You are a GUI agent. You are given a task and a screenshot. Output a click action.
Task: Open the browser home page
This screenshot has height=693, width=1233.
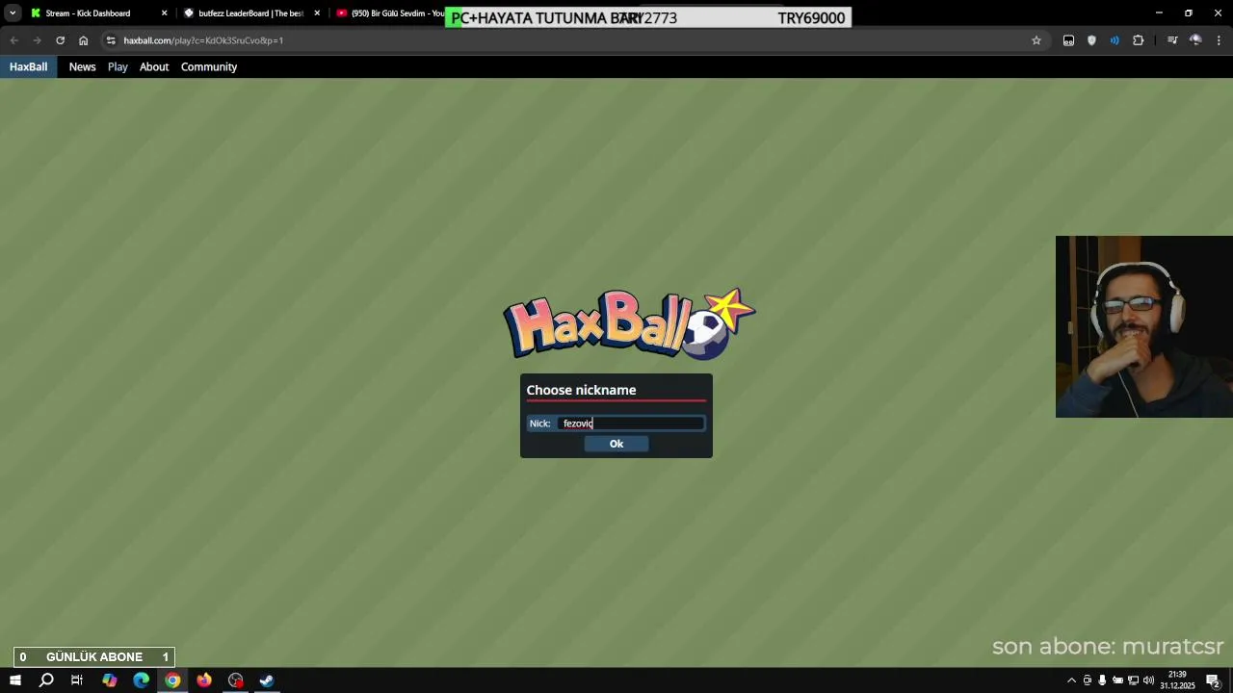84,40
